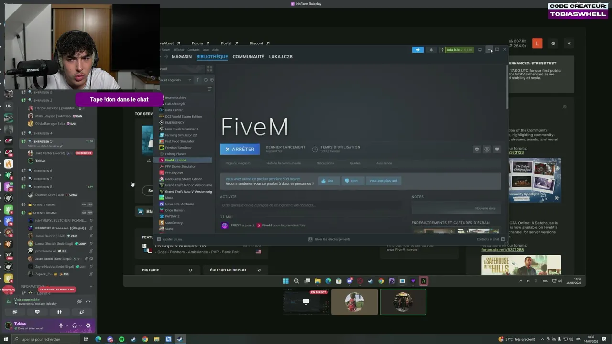
Task: Open the Guides link for FiveM
Action: (x=355, y=163)
